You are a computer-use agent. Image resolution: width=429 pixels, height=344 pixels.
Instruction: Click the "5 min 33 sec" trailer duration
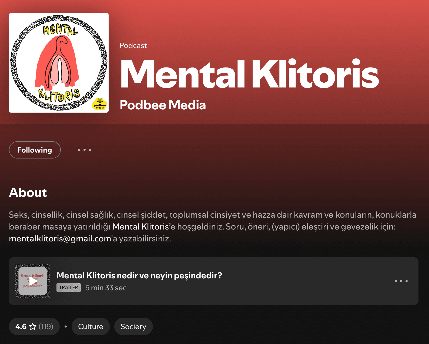[x=106, y=288]
